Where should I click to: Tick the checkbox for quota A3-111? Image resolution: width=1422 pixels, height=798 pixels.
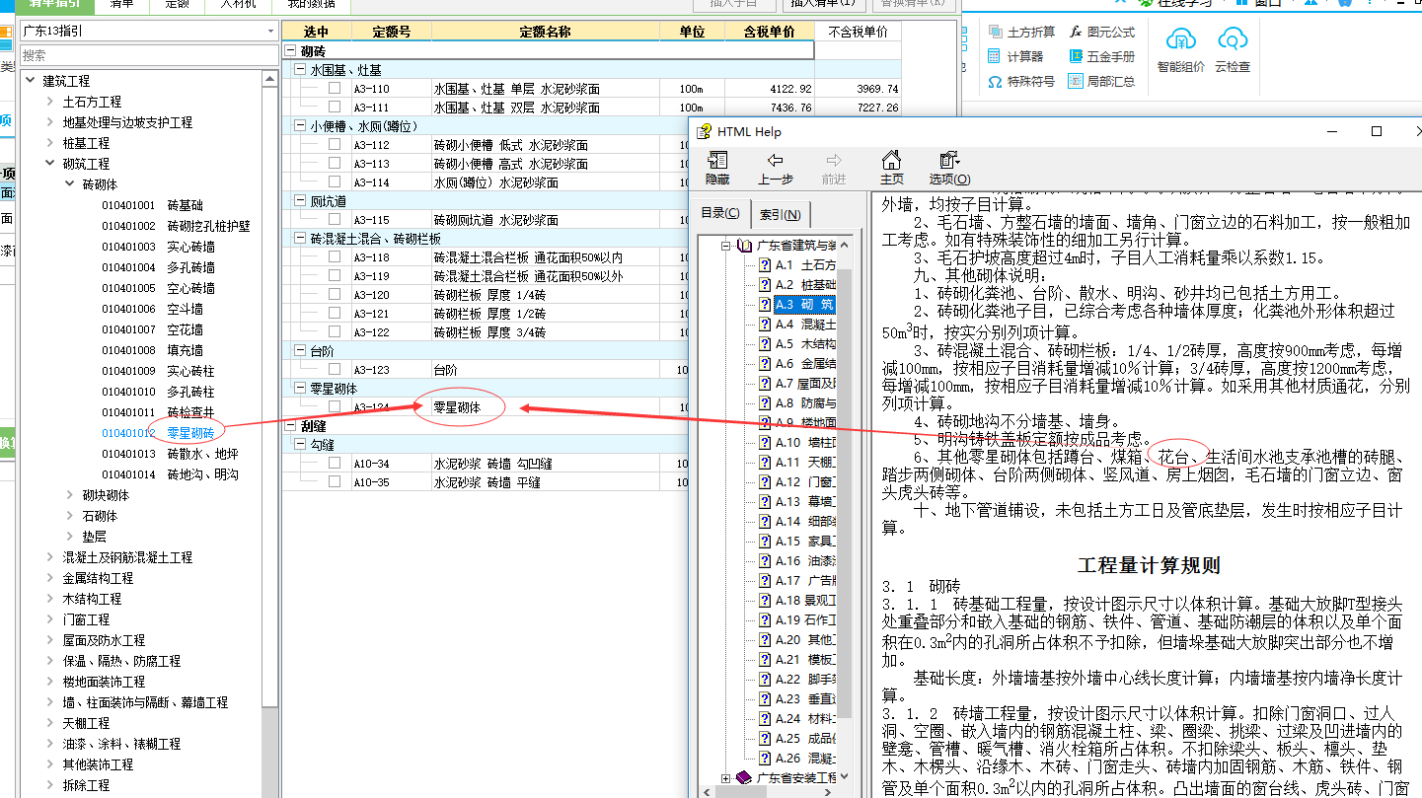335,107
